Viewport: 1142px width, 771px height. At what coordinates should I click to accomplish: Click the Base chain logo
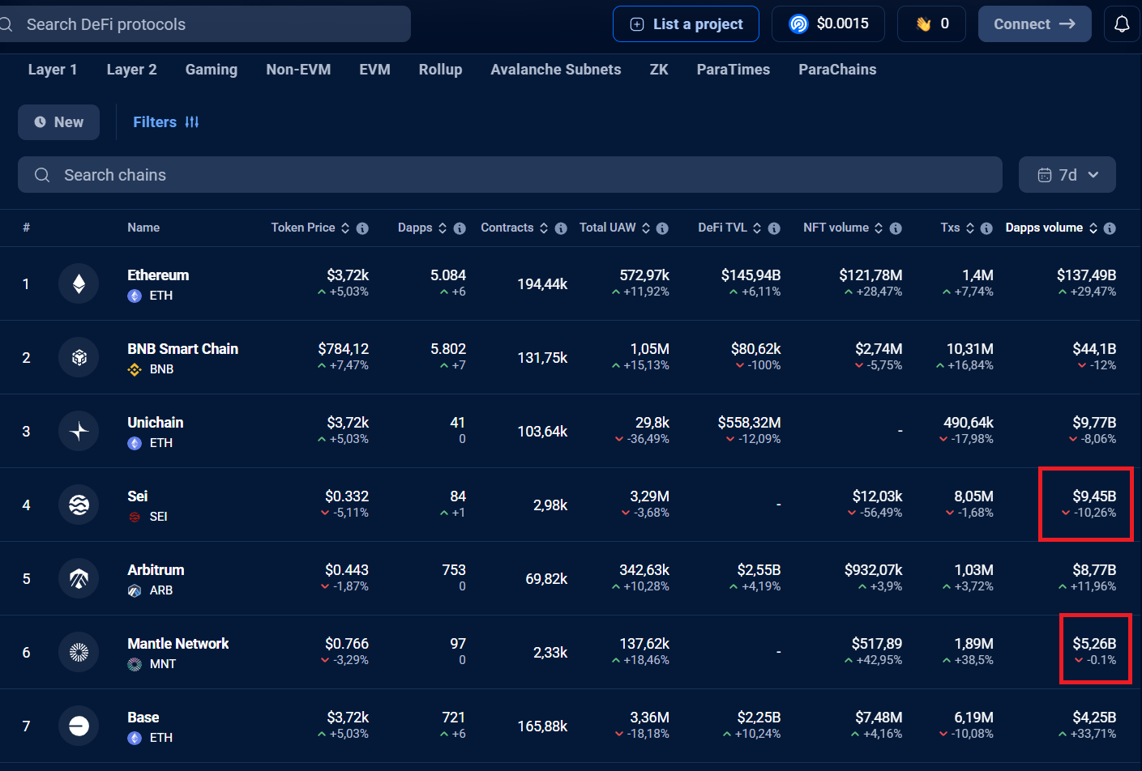tap(79, 726)
